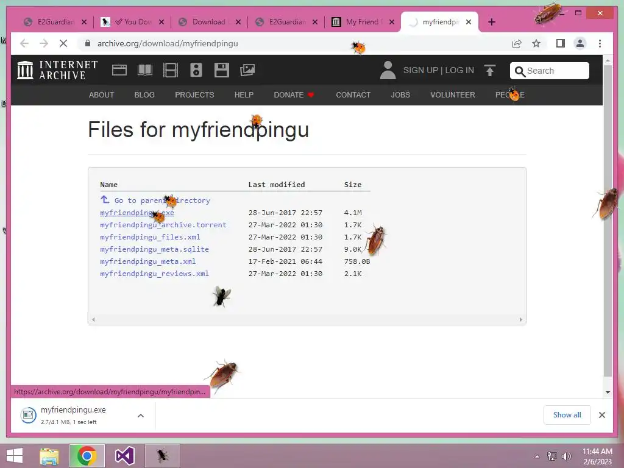The height and width of the screenshot is (468, 624).
Task: Open CONTACT in Archive menu
Action: (353, 95)
